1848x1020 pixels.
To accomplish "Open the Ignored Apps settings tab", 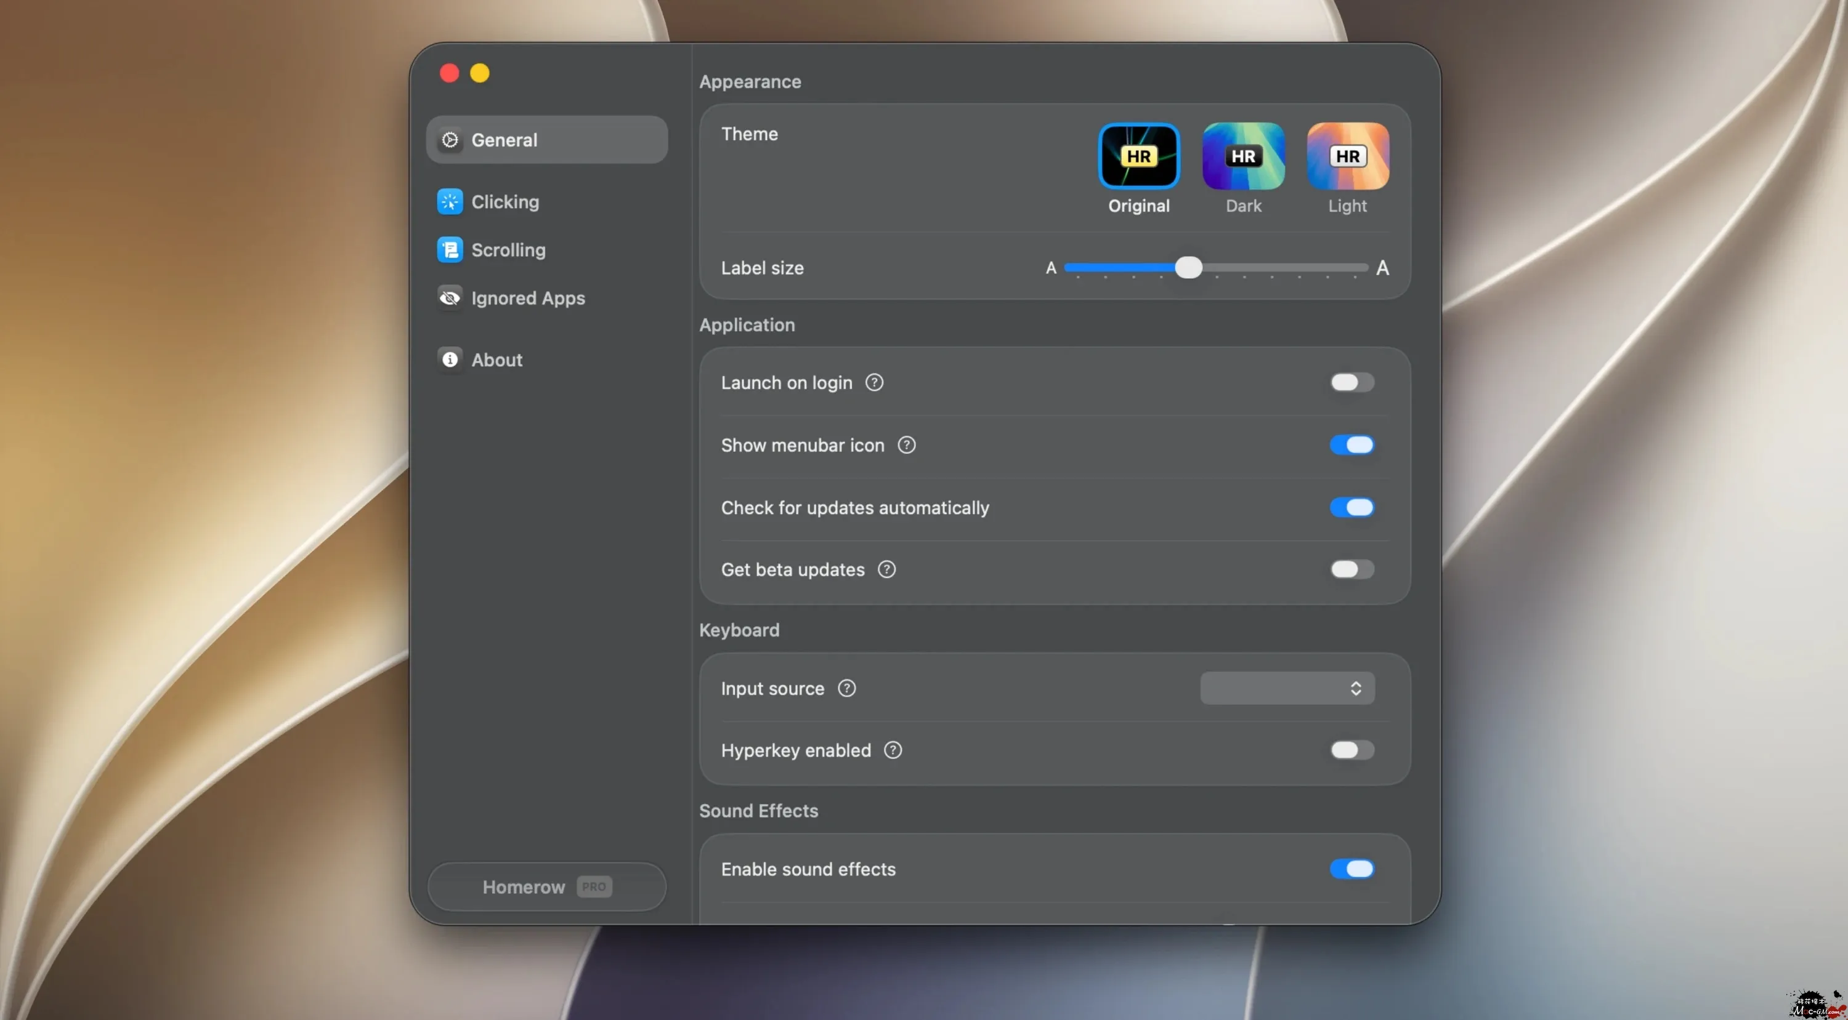I will click(x=546, y=297).
